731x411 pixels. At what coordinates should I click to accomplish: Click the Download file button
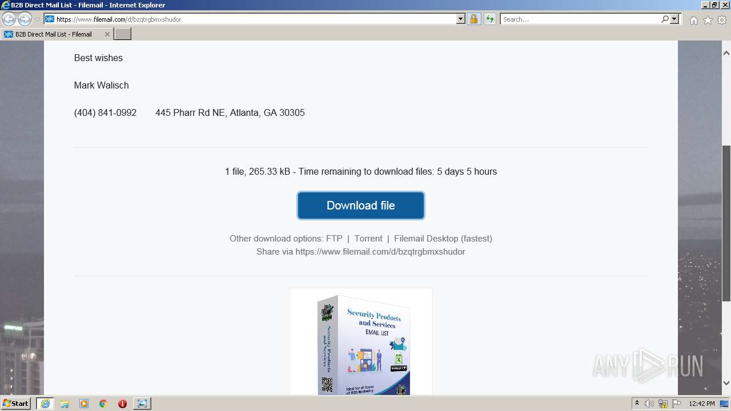[x=361, y=205]
